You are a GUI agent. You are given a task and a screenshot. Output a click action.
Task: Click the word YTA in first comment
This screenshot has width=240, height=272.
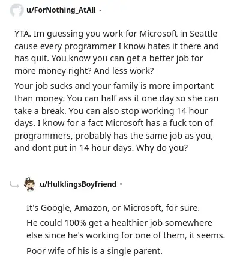(22, 34)
